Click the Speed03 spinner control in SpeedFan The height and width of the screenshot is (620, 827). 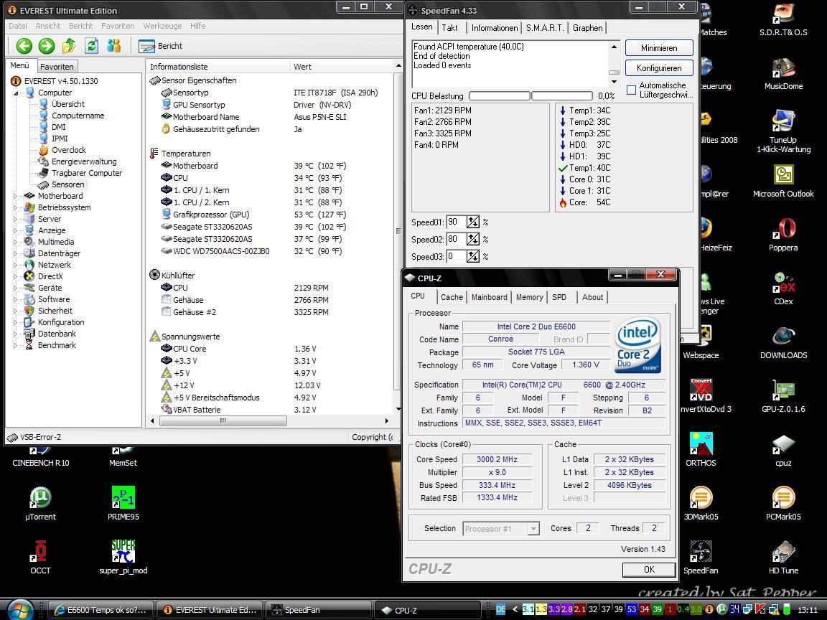[x=473, y=257]
